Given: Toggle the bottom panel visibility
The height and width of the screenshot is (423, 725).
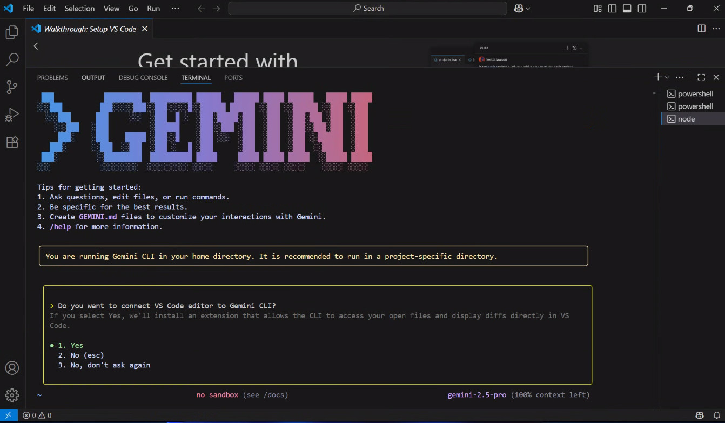Looking at the screenshot, I should [627, 9].
